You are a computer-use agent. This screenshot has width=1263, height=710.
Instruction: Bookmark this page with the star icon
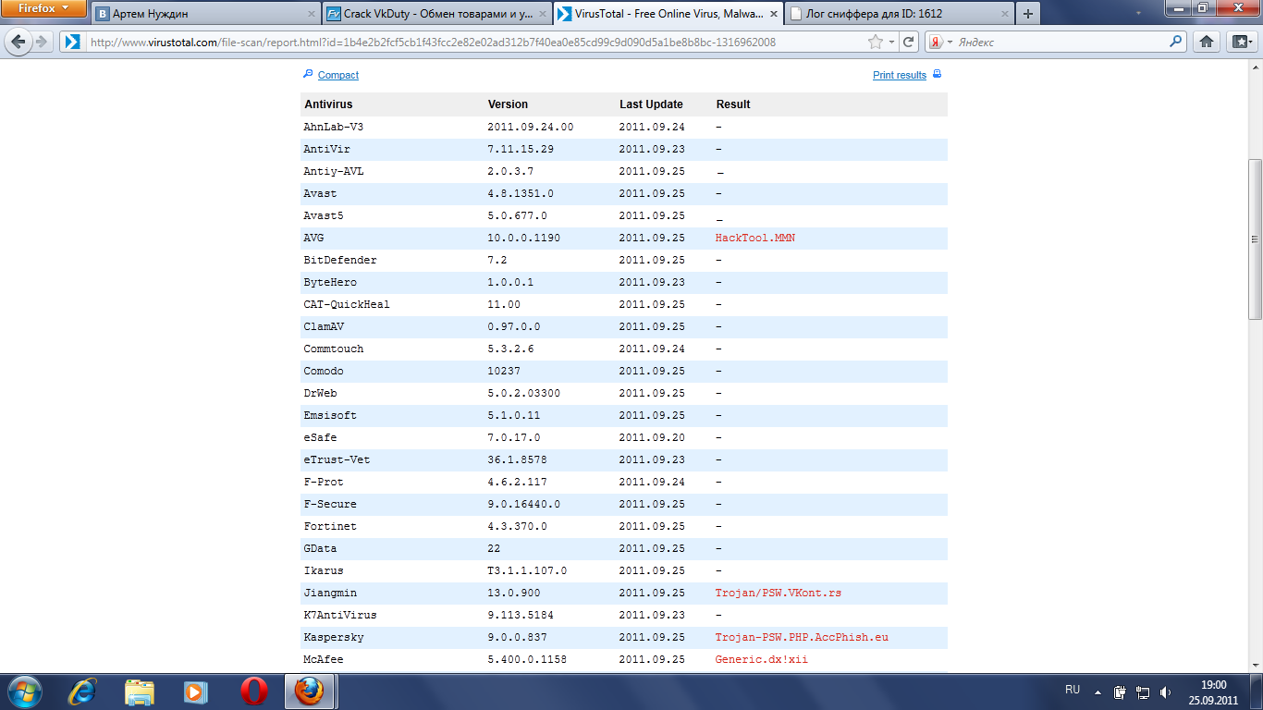(x=875, y=42)
